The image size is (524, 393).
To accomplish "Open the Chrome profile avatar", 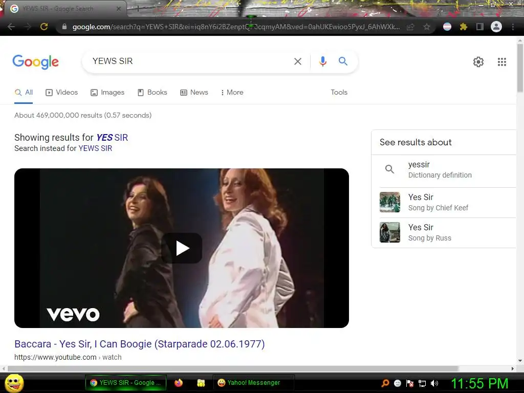I will 496,27.
